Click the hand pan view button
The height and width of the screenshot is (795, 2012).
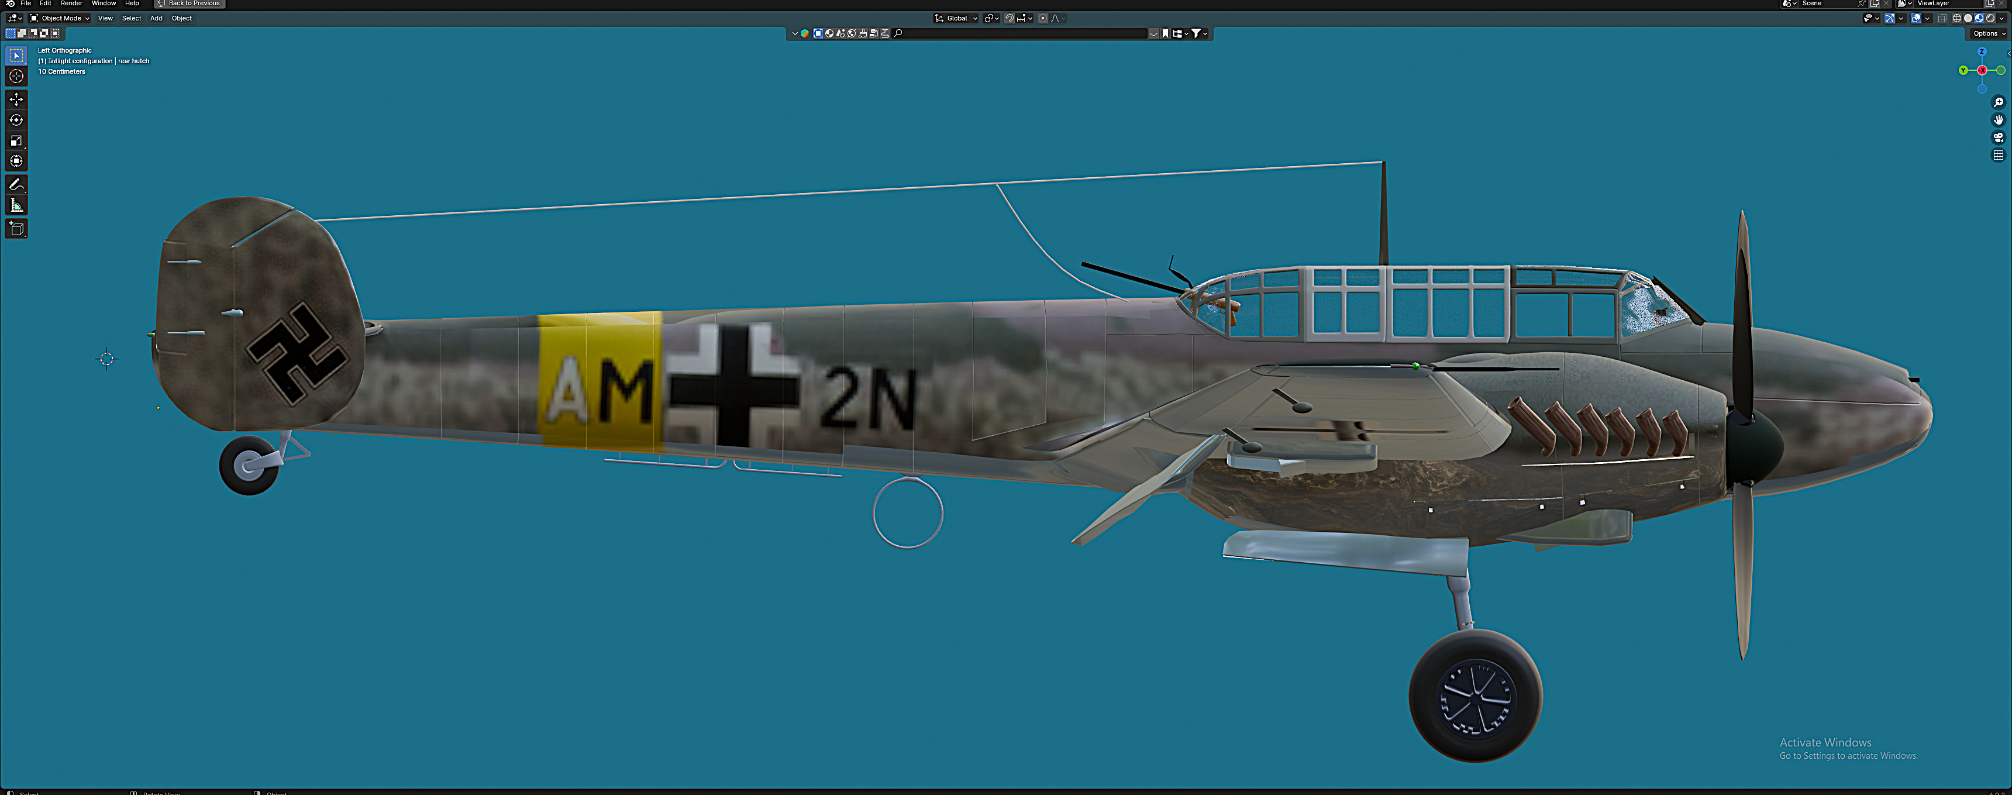[1999, 119]
